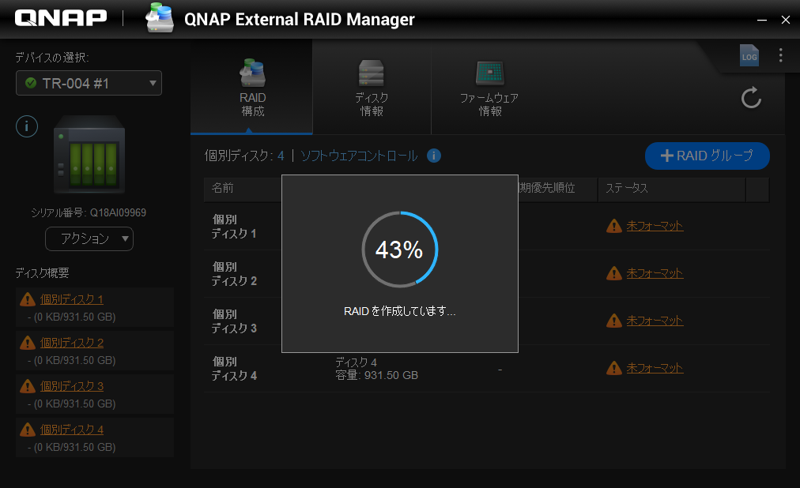Open 個別ディスク 2 link in disk overview
The image size is (800, 488).
[x=72, y=343]
